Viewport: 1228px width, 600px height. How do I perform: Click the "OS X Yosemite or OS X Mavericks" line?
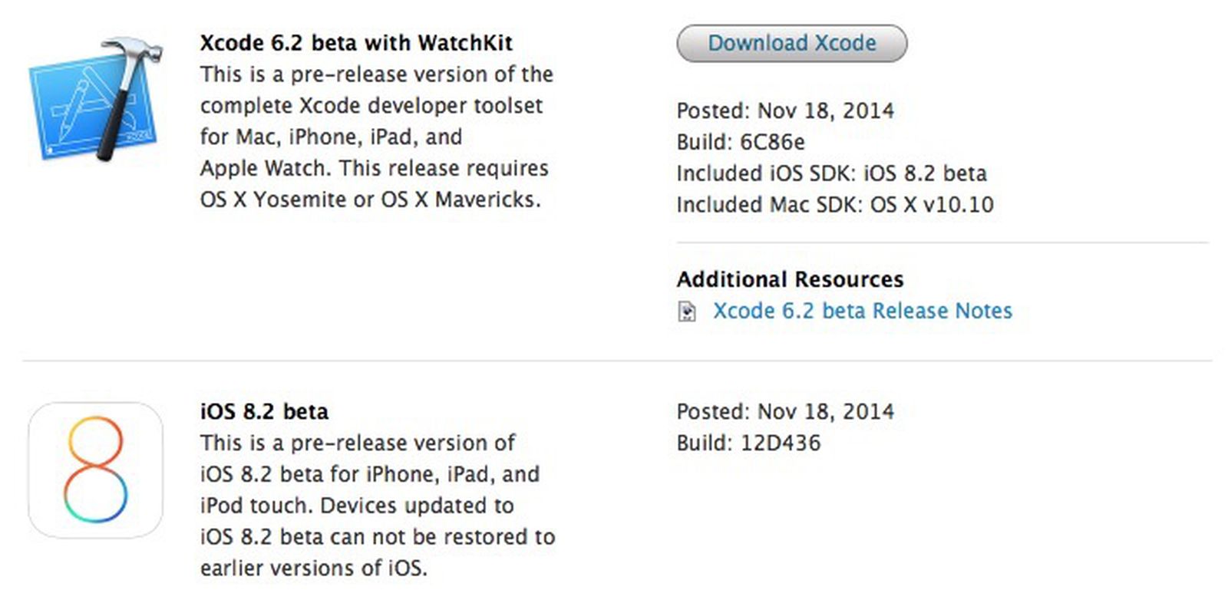point(371,199)
